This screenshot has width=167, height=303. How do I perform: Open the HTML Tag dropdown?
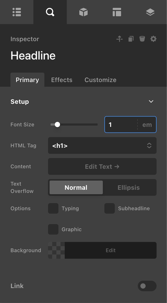coord(102,145)
